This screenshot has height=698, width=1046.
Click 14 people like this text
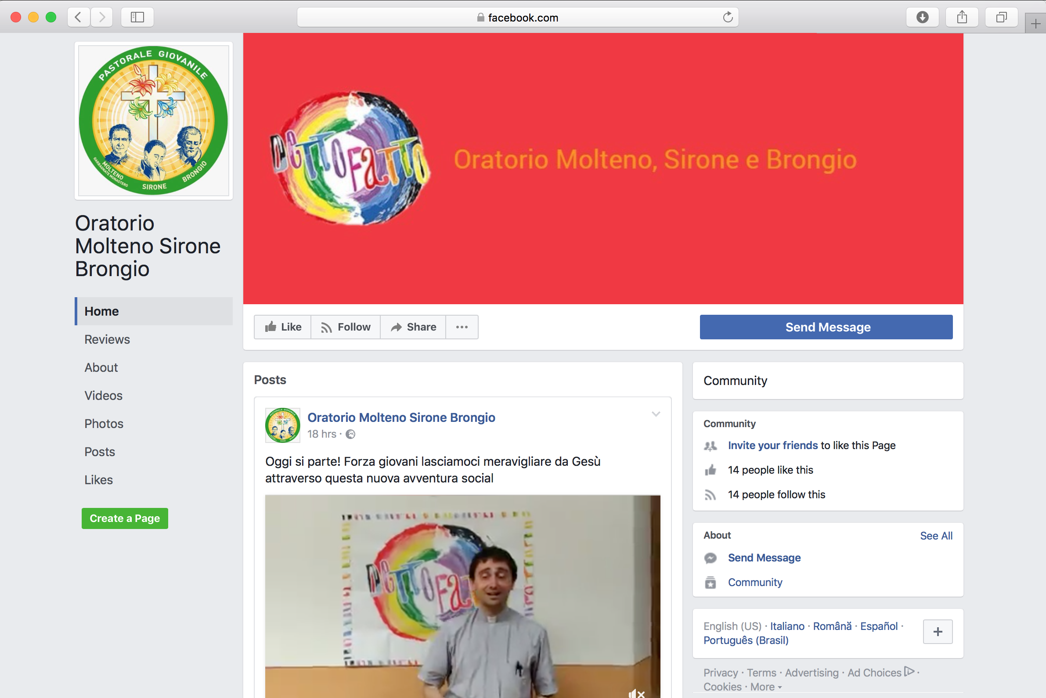click(x=770, y=470)
